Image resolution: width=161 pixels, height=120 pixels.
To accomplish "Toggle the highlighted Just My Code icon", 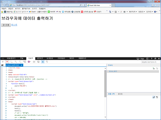I will click(43, 62).
